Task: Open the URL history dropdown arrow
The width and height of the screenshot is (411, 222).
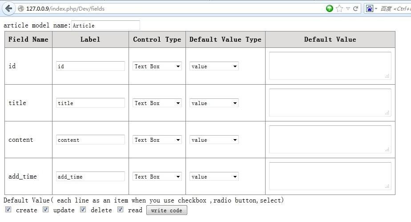Action: 348,8
